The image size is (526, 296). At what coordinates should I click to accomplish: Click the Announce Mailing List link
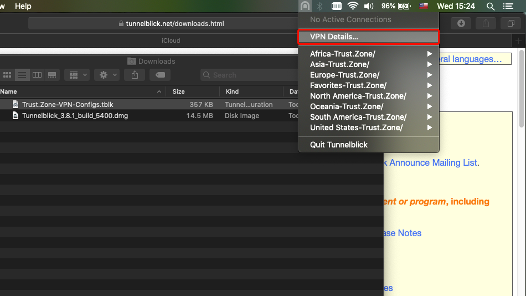pyautogui.click(x=432, y=162)
